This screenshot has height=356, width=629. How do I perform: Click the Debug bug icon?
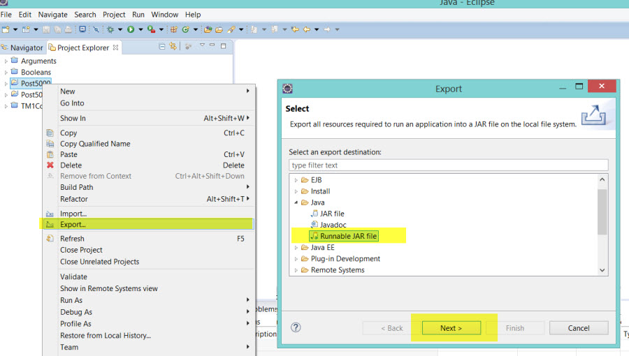[110, 29]
